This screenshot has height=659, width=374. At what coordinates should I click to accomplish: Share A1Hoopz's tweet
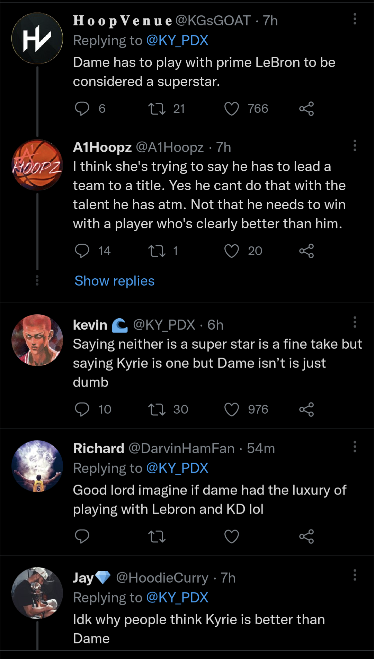tap(306, 251)
